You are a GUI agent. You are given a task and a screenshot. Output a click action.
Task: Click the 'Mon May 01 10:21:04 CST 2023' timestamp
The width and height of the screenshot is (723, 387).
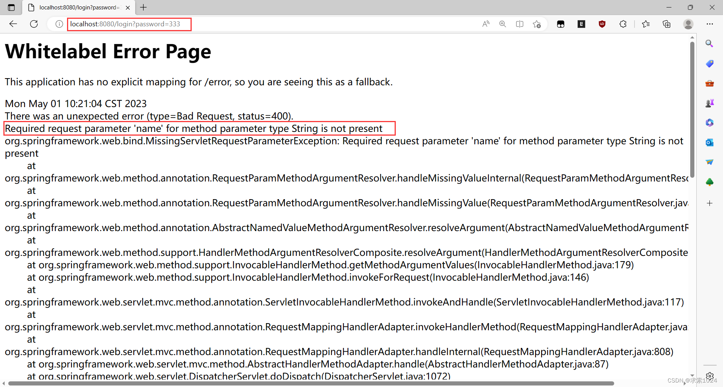(76, 104)
